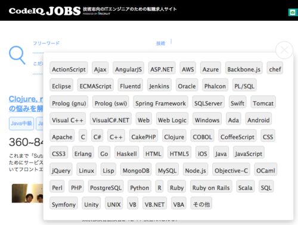Select the ActionScript tag
The image size is (298, 225).
[x=69, y=68]
